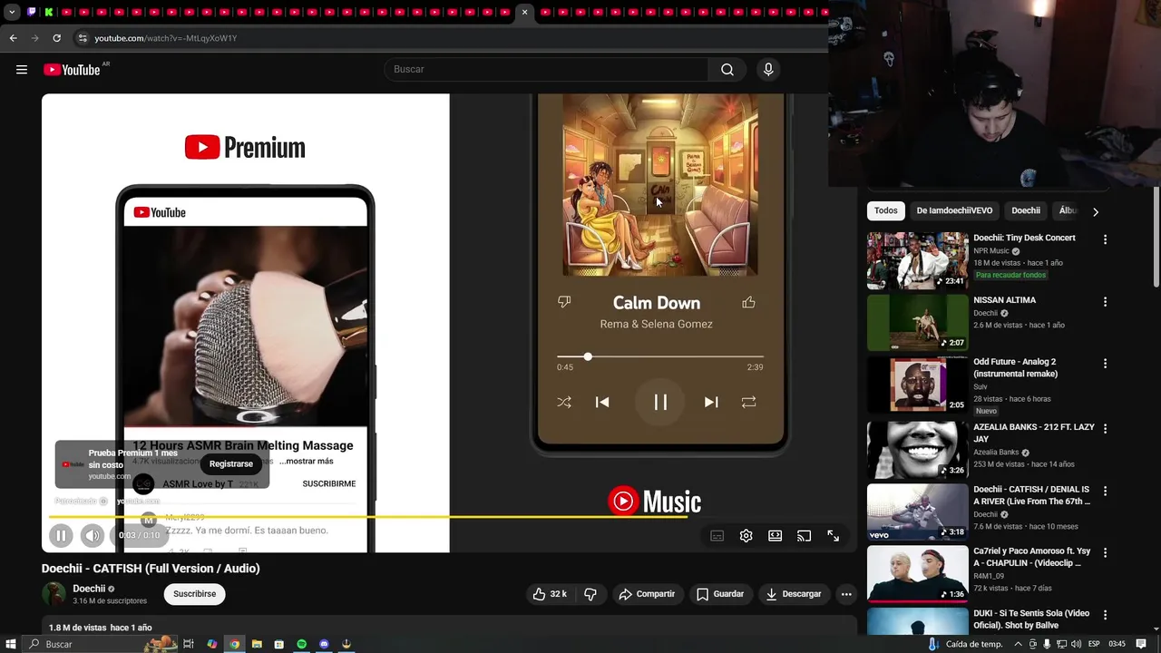Open AZEALIA BANKS - 212 video thumbnail
The height and width of the screenshot is (653, 1161).
917,450
